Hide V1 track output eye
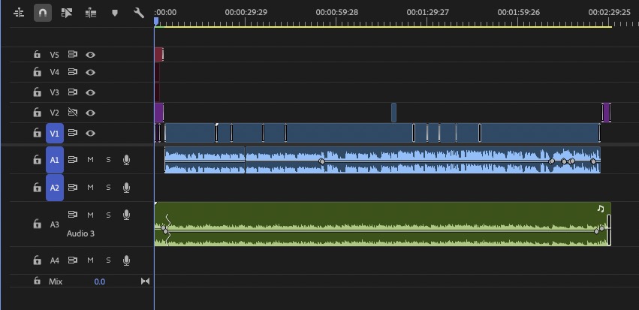The width and height of the screenshot is (639, 310). (x=90, y=133)
